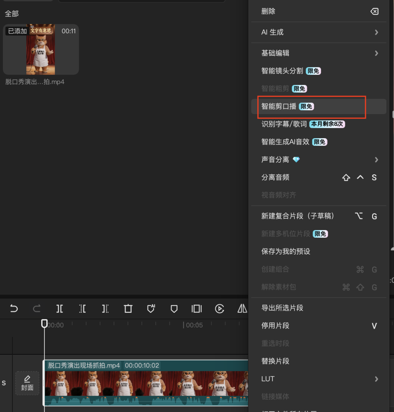
Task: Select 停用片段 menu entry
Action: 318,326
